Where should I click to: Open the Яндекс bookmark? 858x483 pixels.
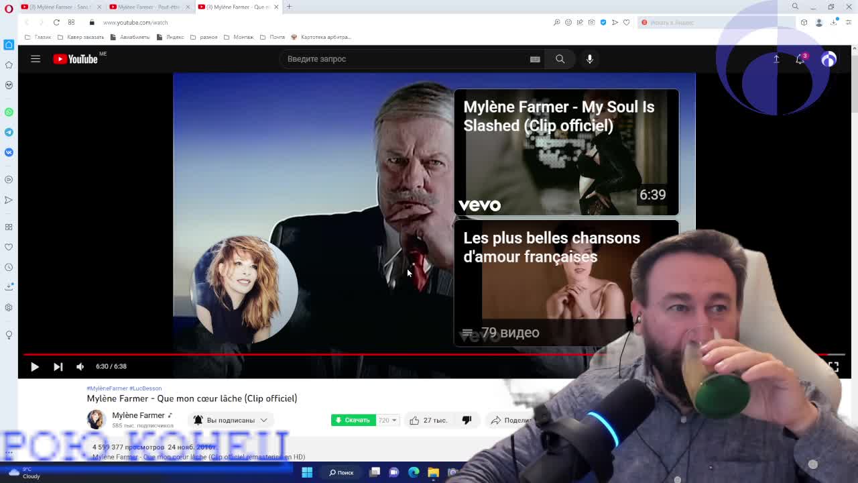pos(170,37)
